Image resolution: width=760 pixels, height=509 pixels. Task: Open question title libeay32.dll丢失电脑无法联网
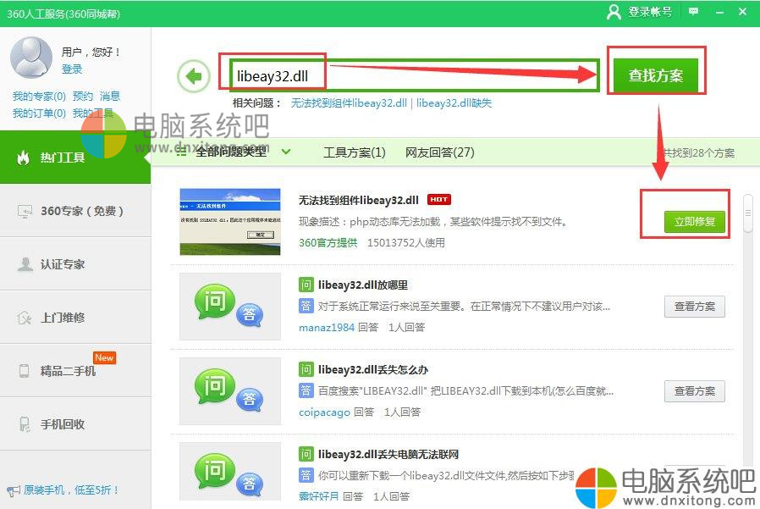388,454
